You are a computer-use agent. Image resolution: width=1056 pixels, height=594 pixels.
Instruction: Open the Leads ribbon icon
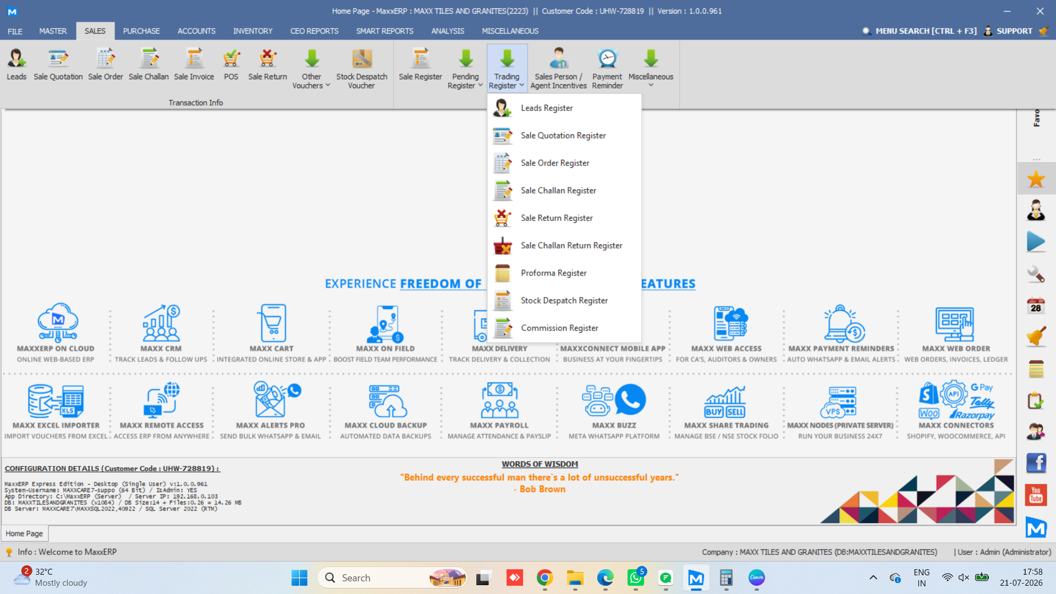click(16, 65)
